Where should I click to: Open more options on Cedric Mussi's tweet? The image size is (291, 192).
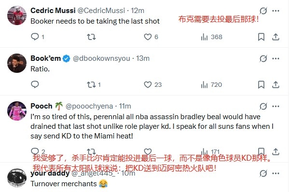point(276,11)
